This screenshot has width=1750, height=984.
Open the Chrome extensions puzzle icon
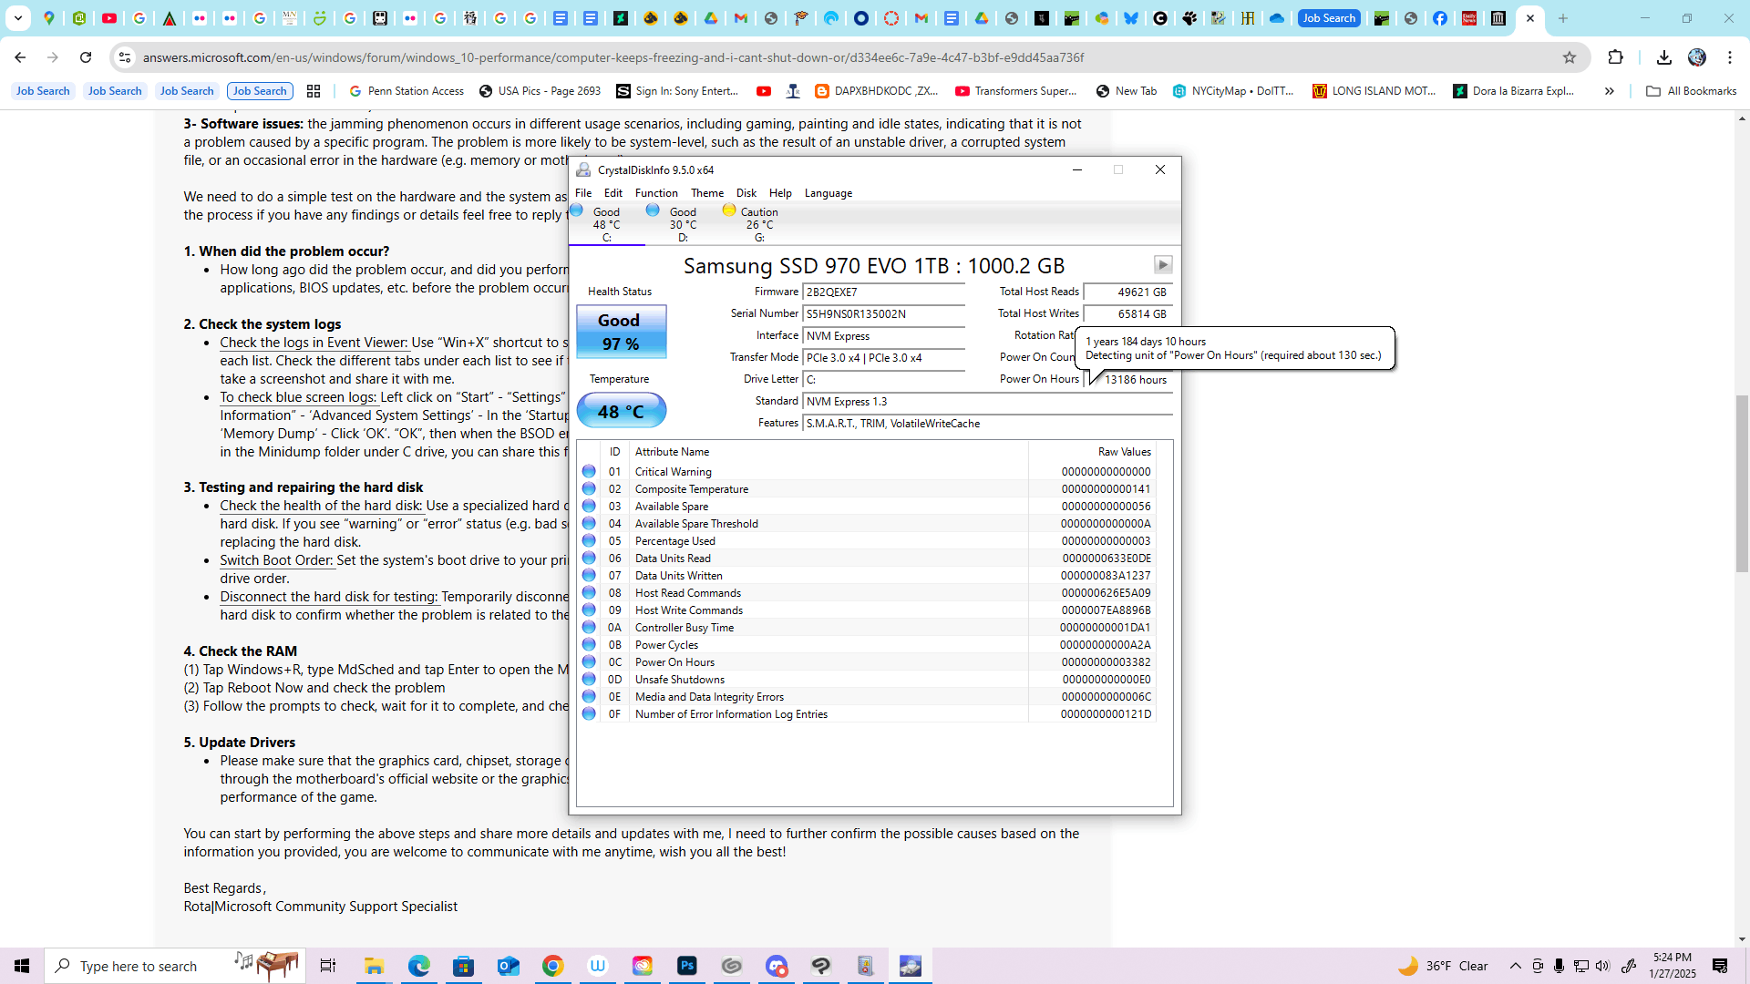point(1615,57)
